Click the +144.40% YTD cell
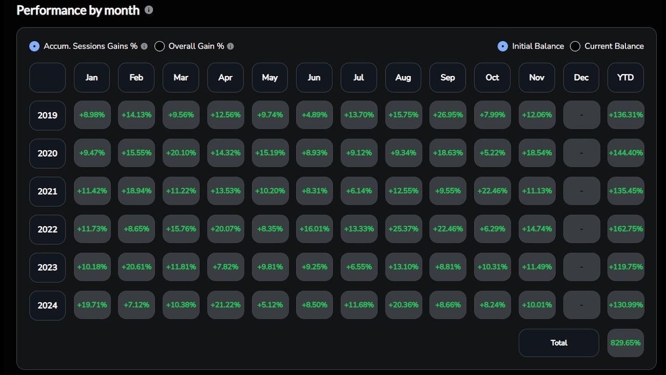Image resolution: width=666 pixels, height=375 pixels. [x=626, y=153]
